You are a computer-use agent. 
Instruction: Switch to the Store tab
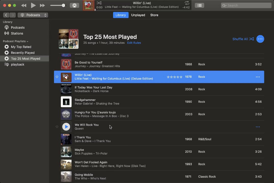(154, 15)
